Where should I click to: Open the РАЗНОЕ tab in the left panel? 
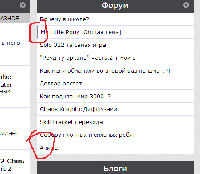pyautogui.click(x=9, y=19)
